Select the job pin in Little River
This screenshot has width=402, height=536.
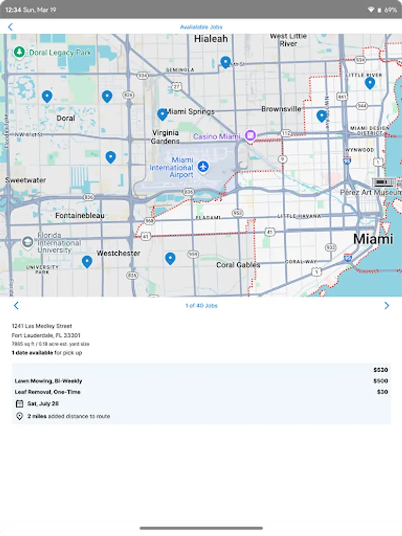(370, 83)
